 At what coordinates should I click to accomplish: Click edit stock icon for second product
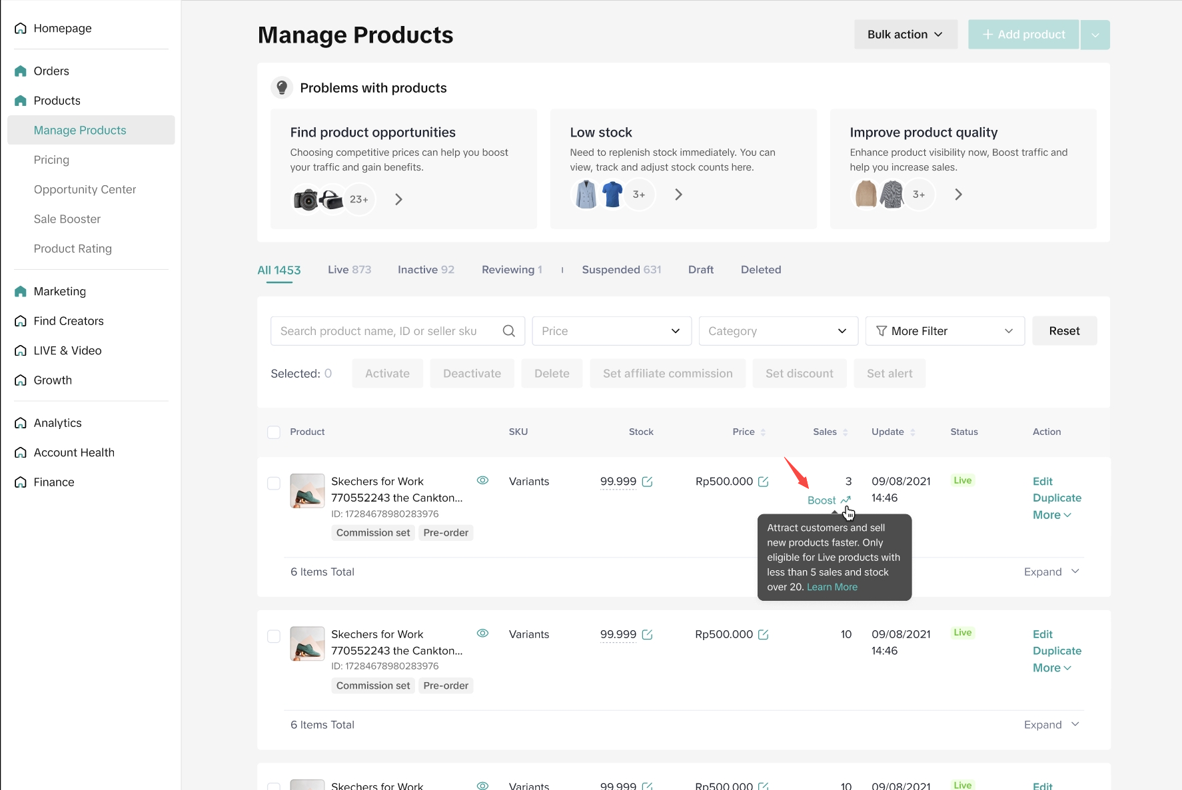(x=647, y=635)
